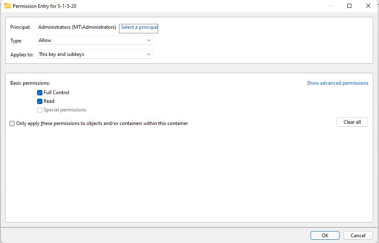The width and height of the screenshot is (379, 243).
Task: Click the folder icon in title bar
Action: [x=7, y=6]
